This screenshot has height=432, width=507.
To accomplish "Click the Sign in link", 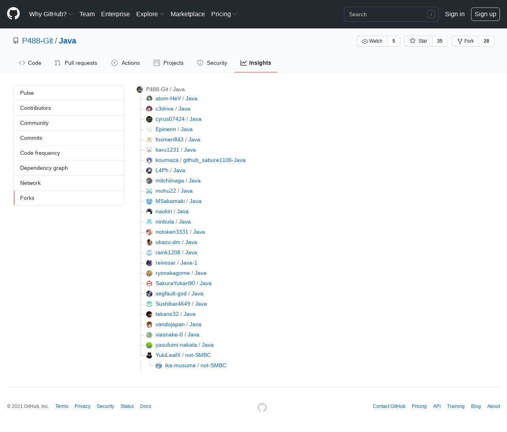I will click(x=454, y=14).
